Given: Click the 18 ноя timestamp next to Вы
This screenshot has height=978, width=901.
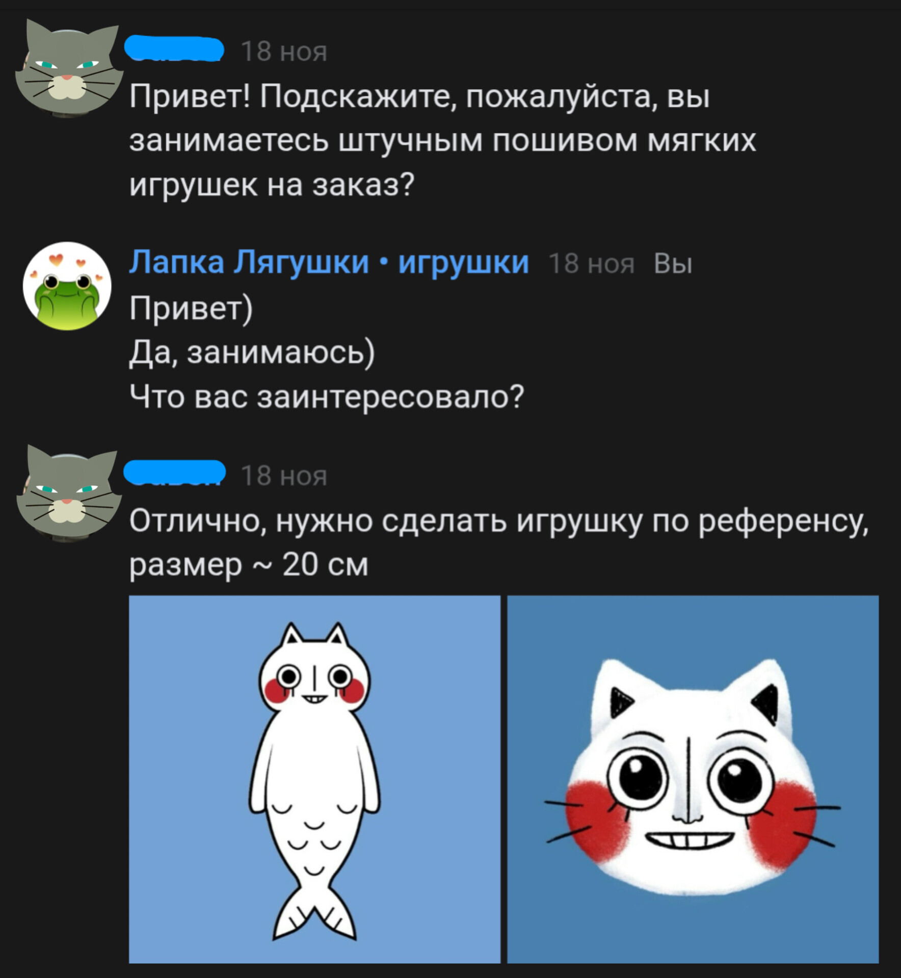Looking at the screenshot, I should click(592, 264).
